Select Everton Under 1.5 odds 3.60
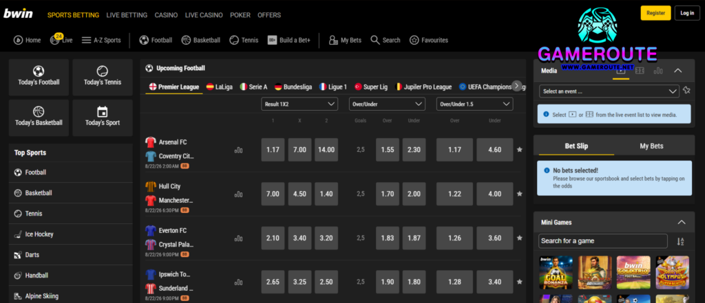Image resolution: width=705 pixels, height=303 pixels. pos(494,238)
